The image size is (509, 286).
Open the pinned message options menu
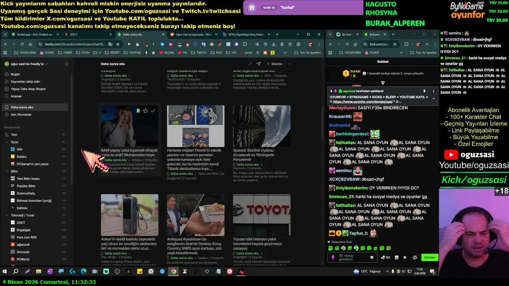[433, 91]
